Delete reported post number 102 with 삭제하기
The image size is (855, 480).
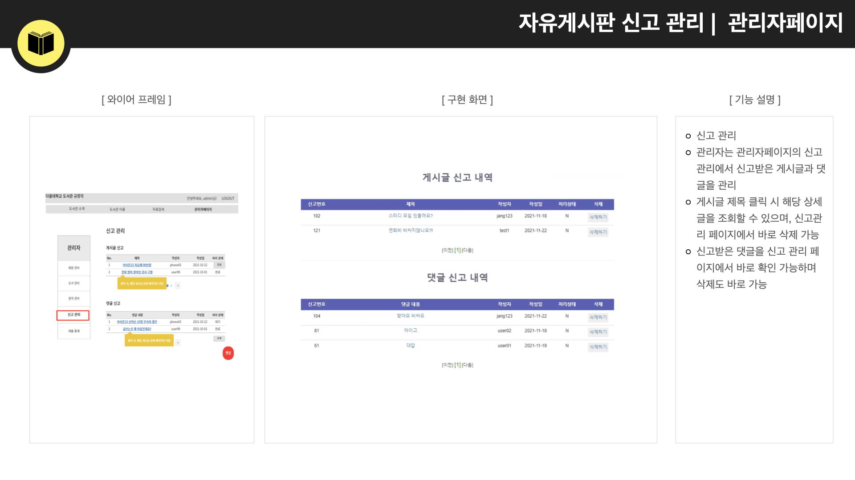coord(598,217)
